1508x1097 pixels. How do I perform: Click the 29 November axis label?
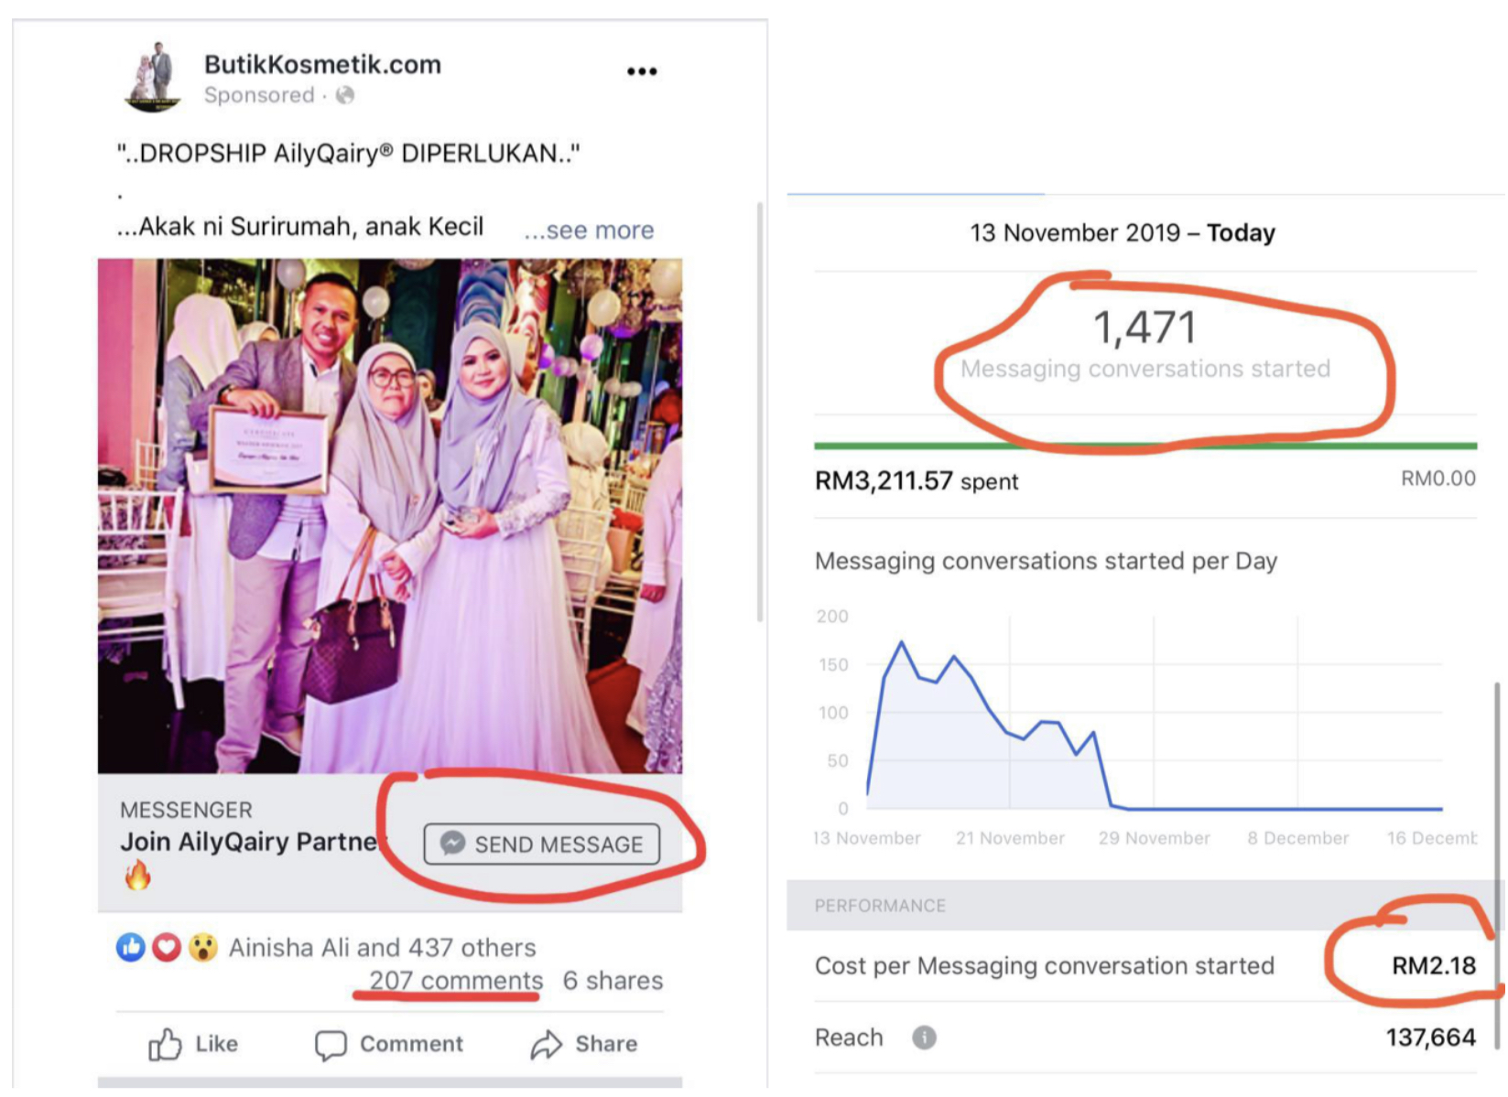click(x=1154, y=838)
